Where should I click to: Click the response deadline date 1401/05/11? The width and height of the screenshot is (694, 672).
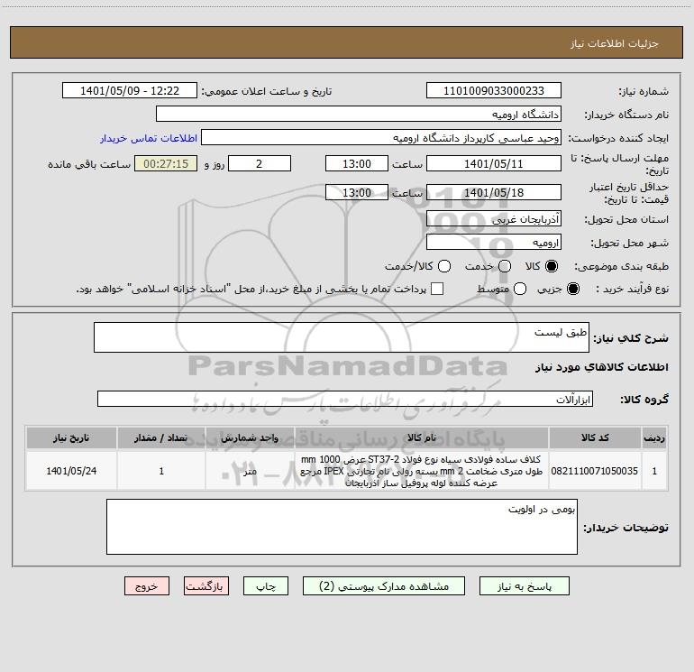494,163
